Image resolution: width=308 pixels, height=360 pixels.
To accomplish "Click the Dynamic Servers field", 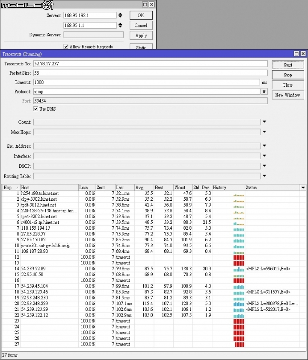I will 93,35.
